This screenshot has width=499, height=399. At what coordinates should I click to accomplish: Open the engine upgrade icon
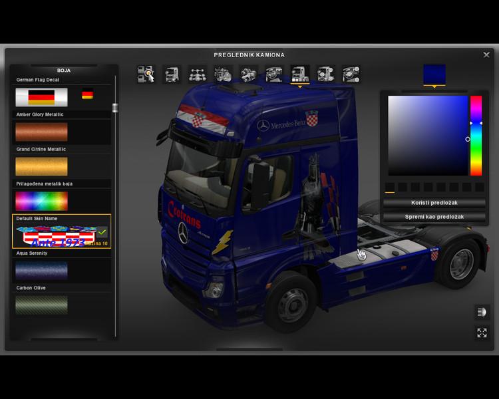(223, 74)
